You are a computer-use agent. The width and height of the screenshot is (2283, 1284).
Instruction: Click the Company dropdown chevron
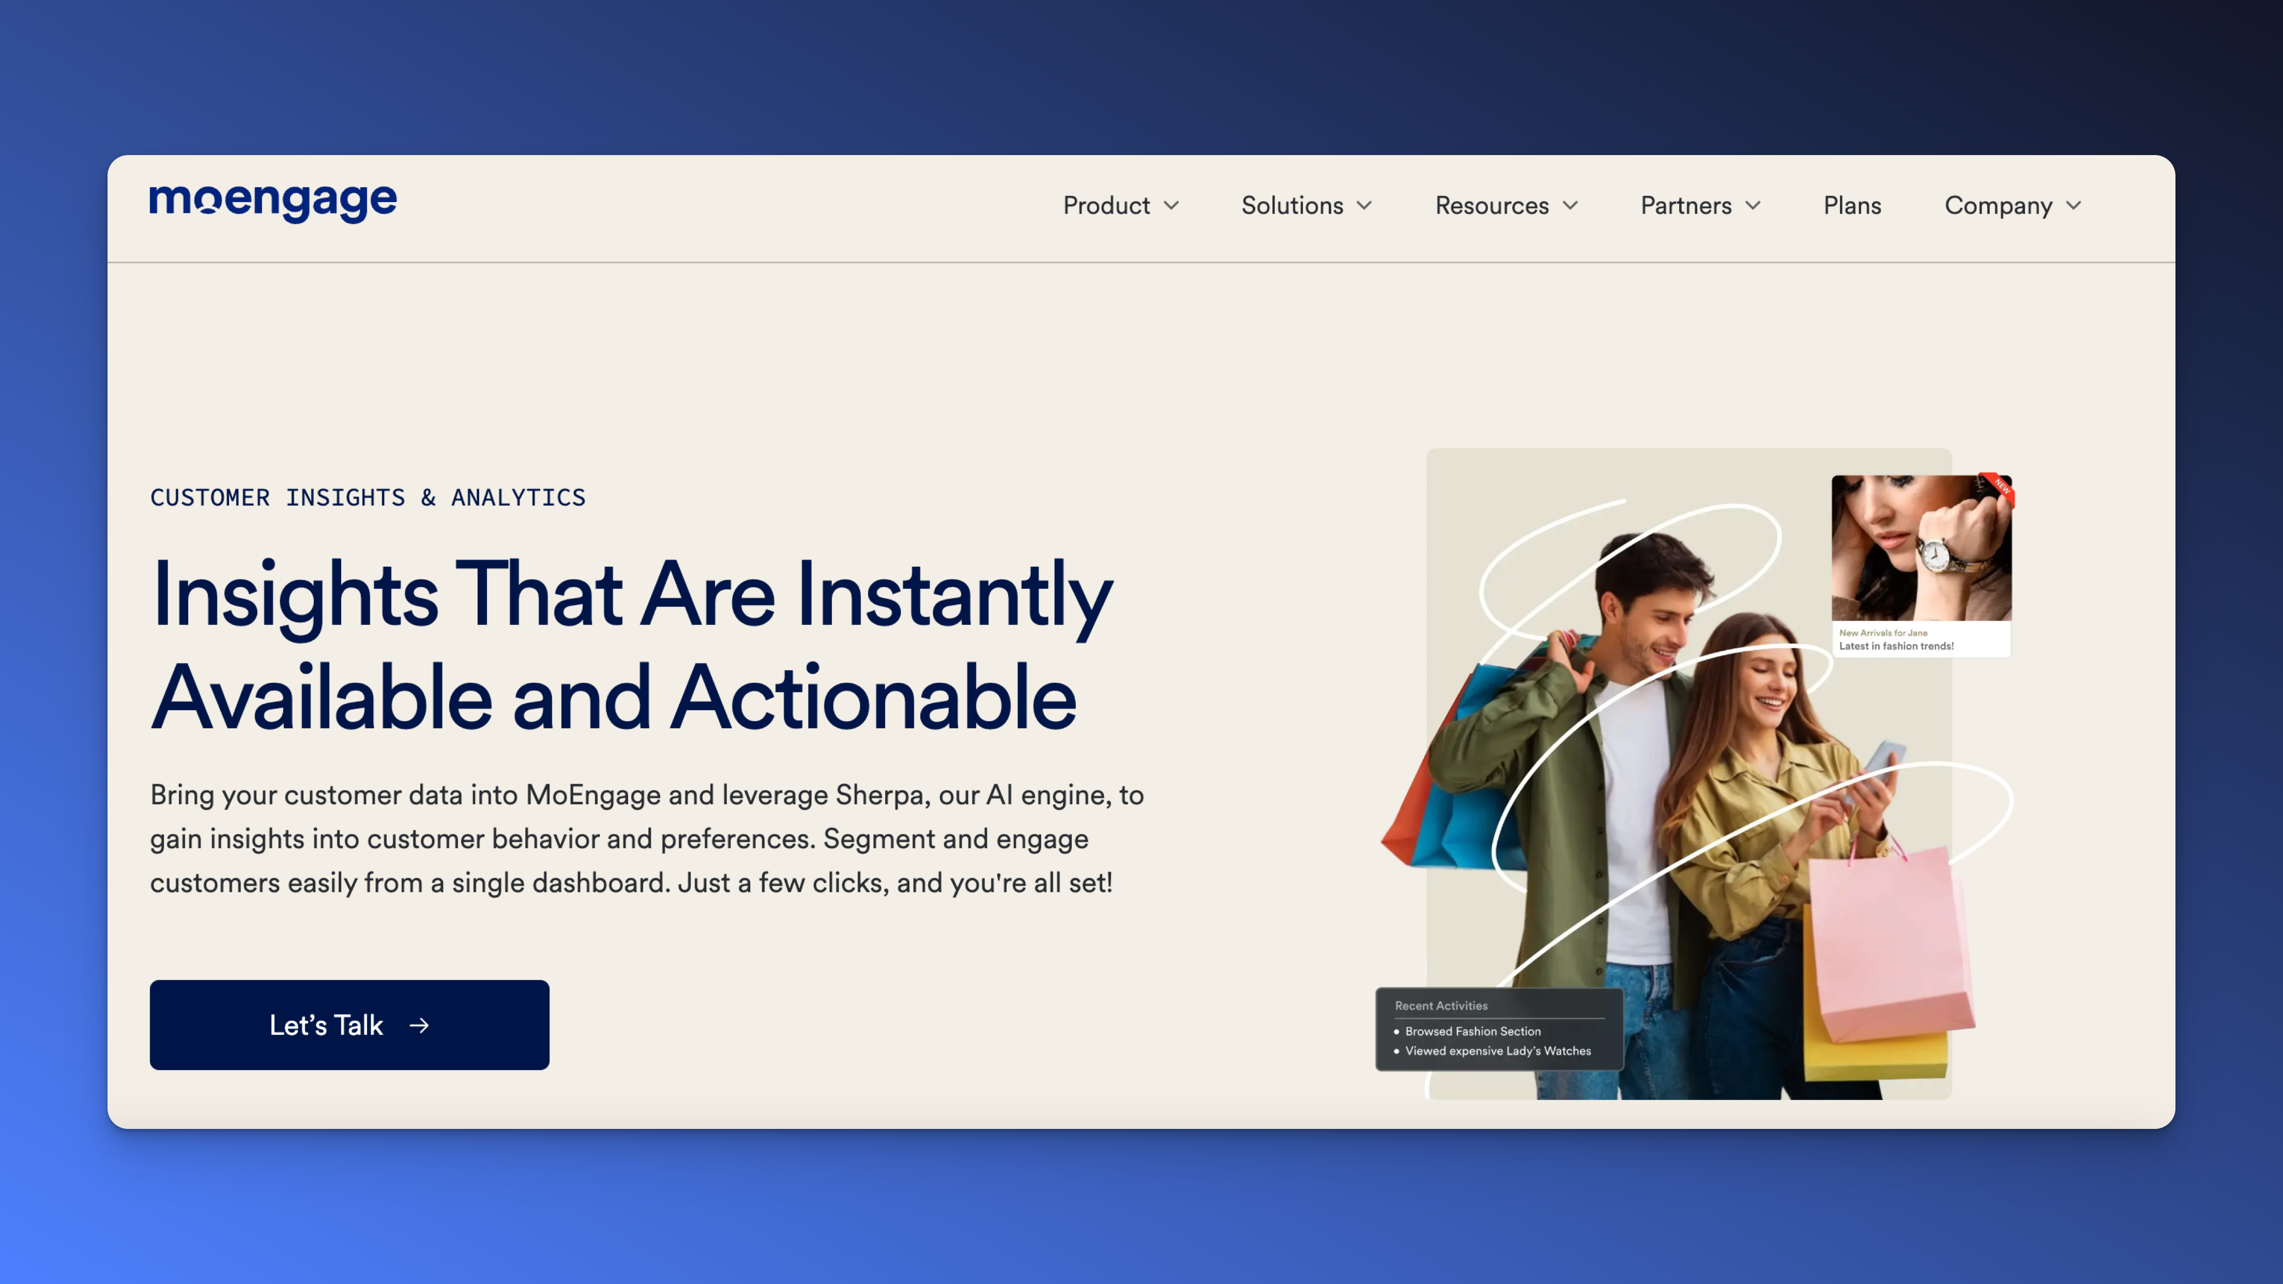coord(2073,206)
